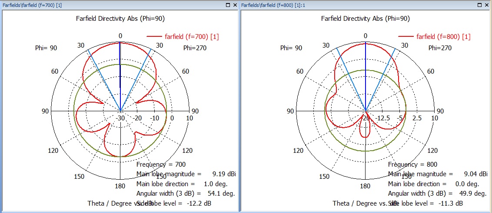Click the 'farfield (f=700) [1]' legend entry
Image resolution: width=492 pixels, height=213 pixels.
click(x=183, y=37)
